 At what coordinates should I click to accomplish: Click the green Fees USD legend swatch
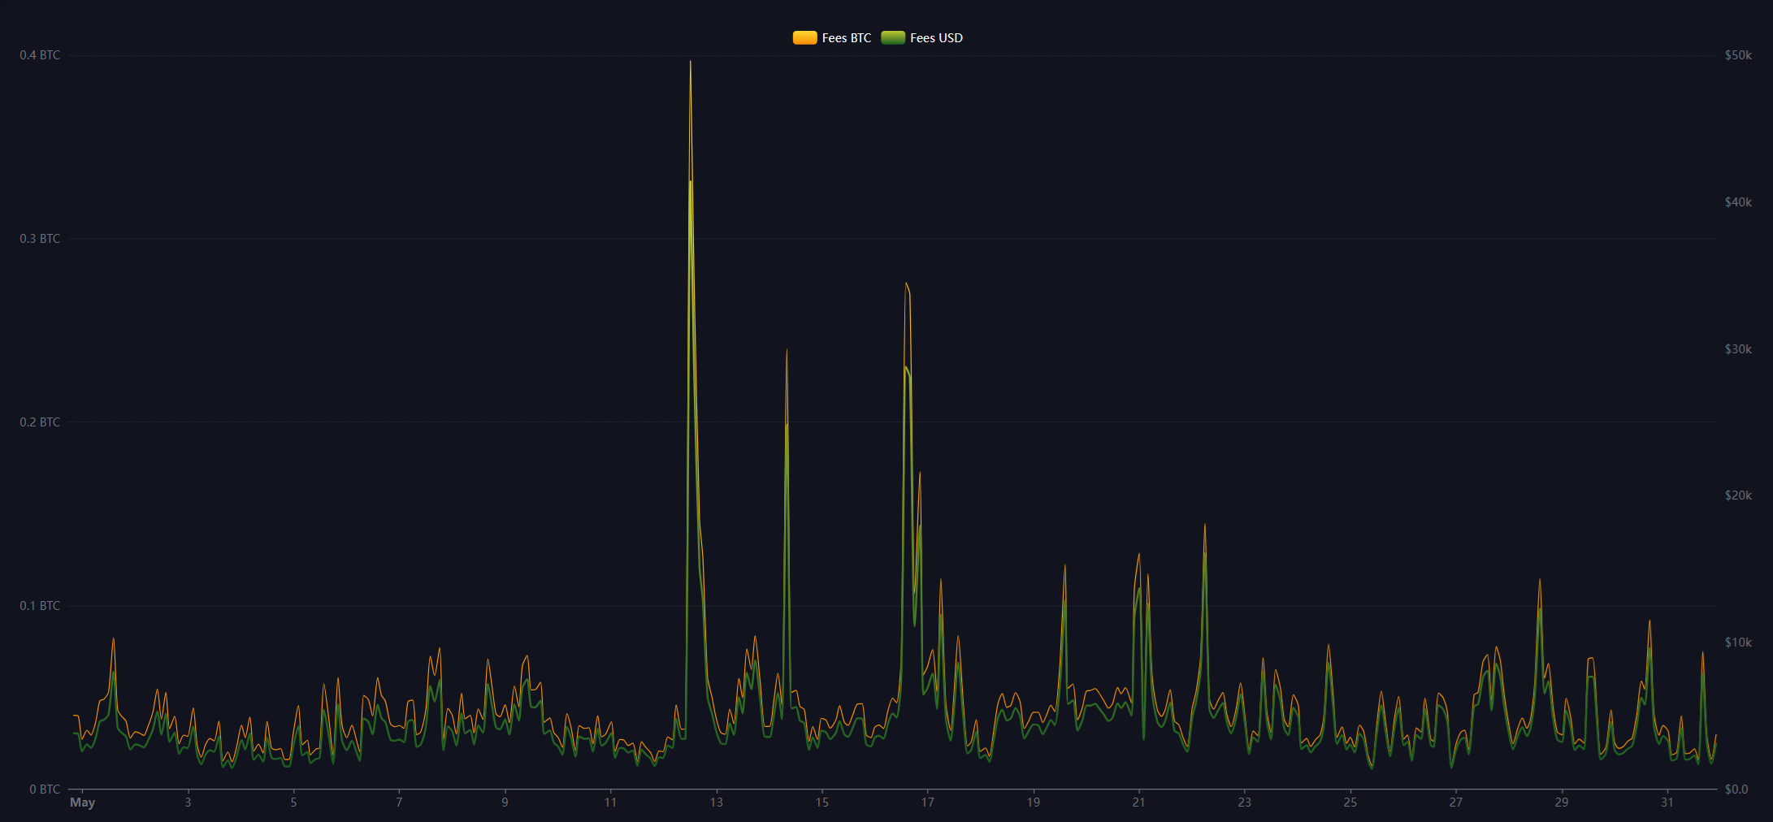(x=892, y=38)
